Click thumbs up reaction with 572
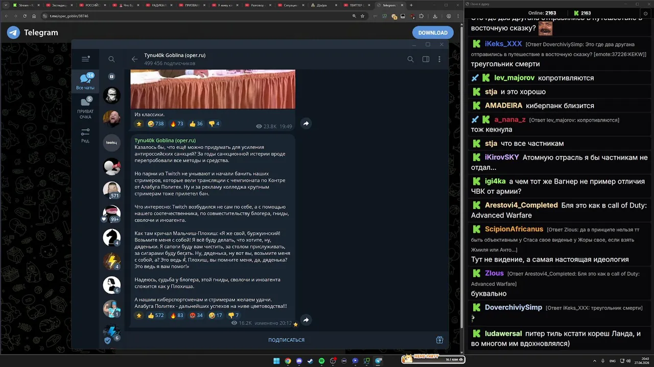Screen dimensions: 654x367 point(156,316)
